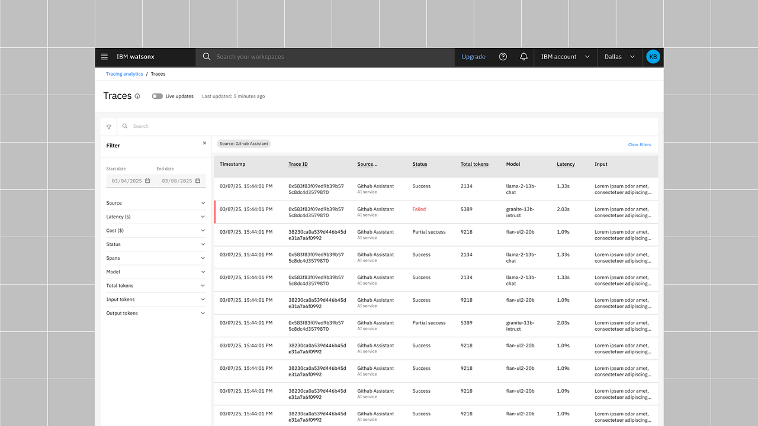Click the funnel filter icon

click(109, 127)
